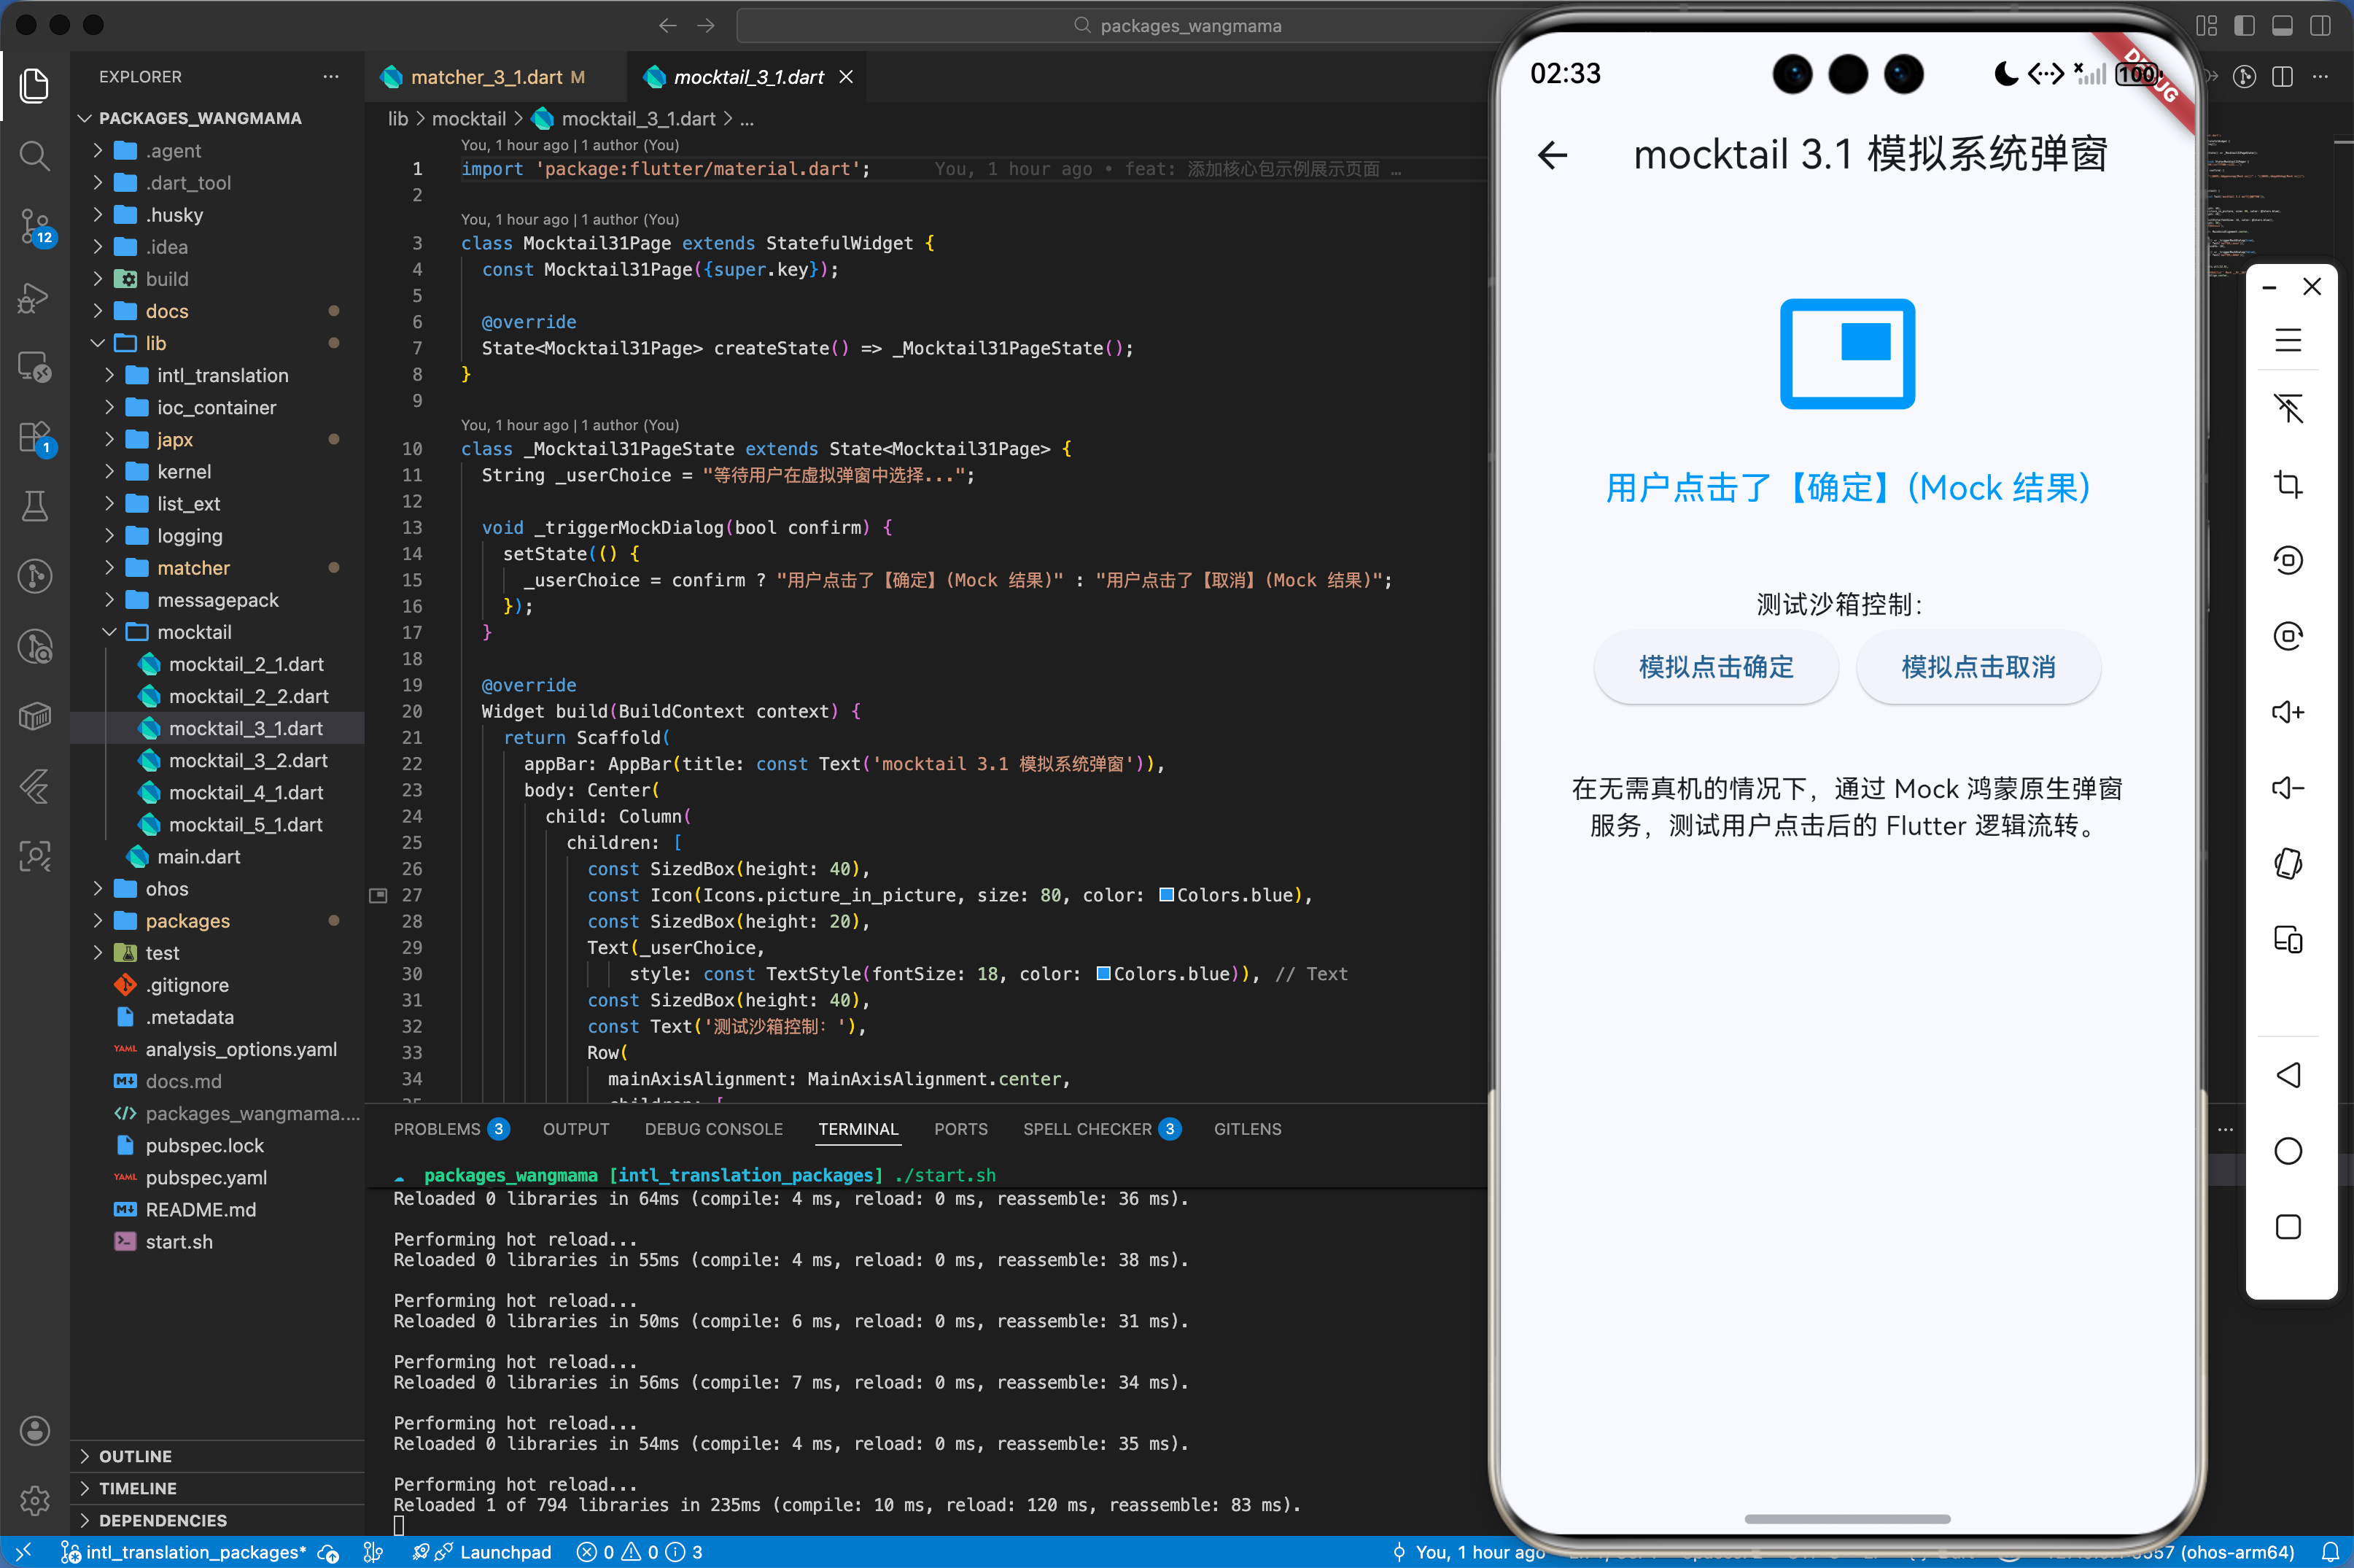Go forward using the editor navigation arrow
2354x1568 pixels.
coord(706,26)
